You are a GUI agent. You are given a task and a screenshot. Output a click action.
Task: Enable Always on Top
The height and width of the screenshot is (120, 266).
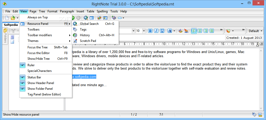click(46, 17)
